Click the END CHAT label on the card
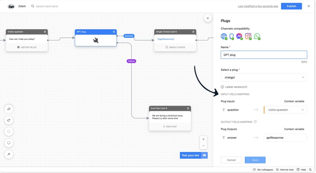Screen dimensions: 316x173 (x=170, y=127)
